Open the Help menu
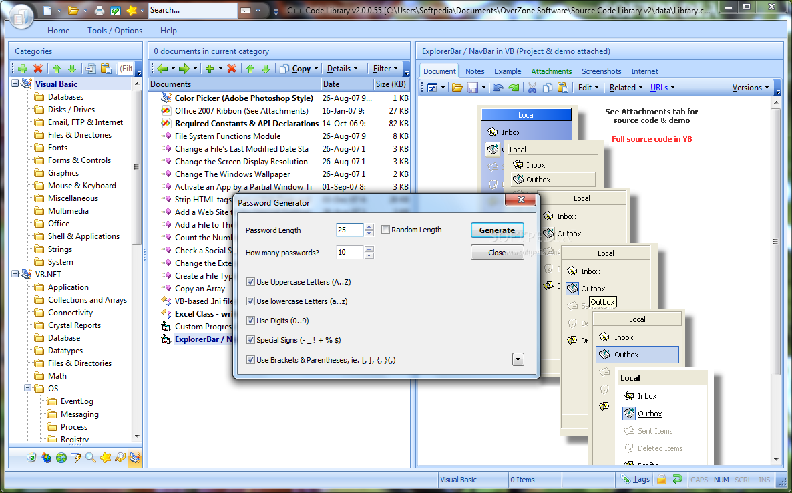The width and height of the screenshot is (792, 493). (168, 30)
